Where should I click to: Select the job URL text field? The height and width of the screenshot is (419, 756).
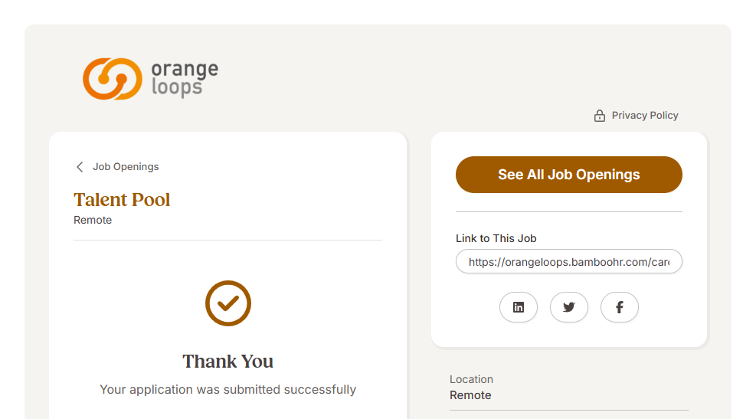[568, 261]
